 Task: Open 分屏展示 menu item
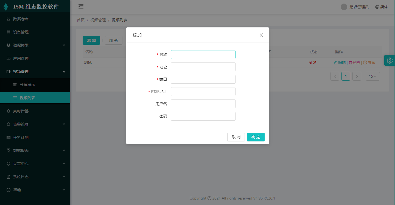[27, 85]
